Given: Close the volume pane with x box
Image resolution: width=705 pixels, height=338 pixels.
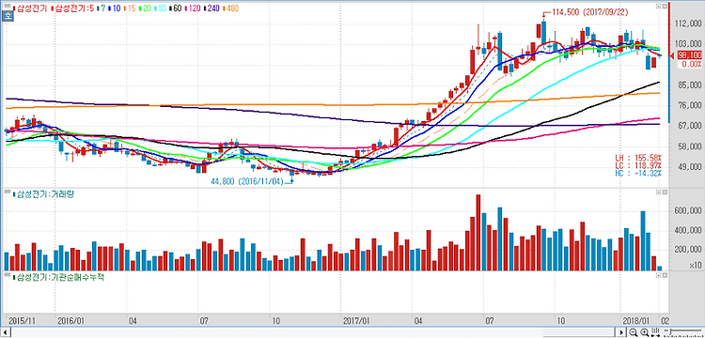Looking at the screenshot, I should tap(665, 192).
